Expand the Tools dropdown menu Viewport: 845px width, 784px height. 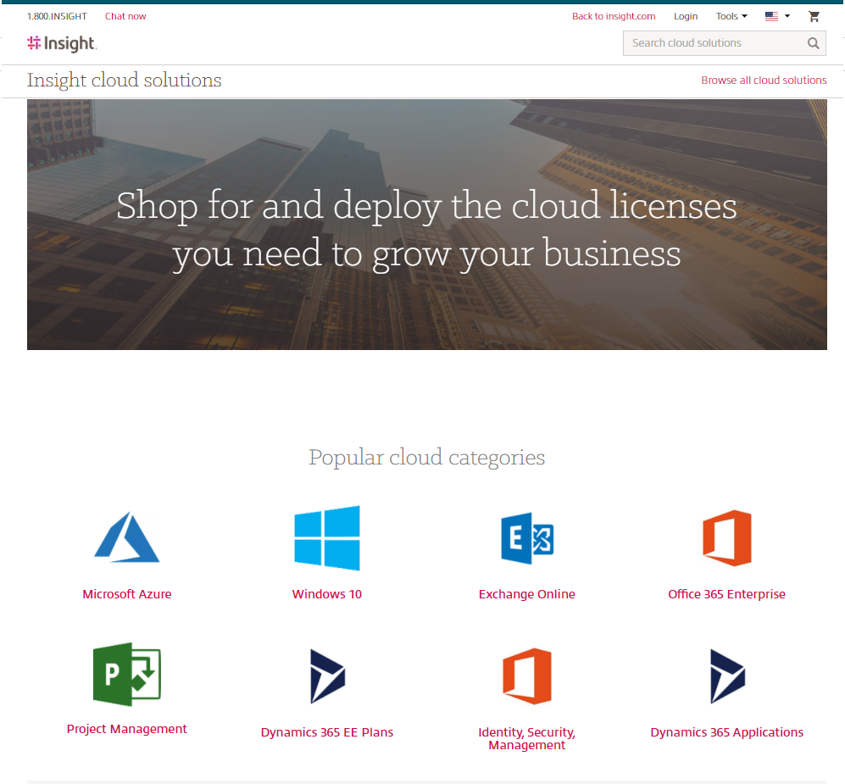pos(731,16)
